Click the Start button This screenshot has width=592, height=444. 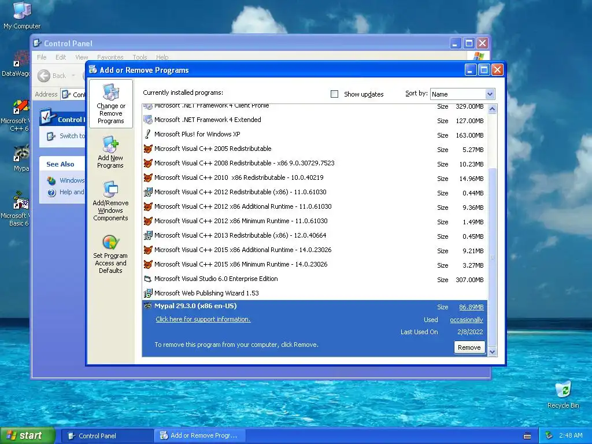point(28,436)
